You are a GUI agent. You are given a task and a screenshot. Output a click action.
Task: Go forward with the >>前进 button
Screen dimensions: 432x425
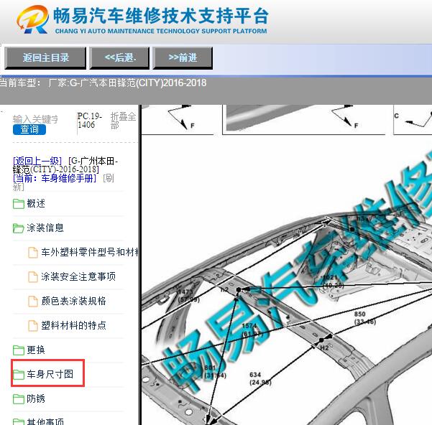(x=183, y=57)
